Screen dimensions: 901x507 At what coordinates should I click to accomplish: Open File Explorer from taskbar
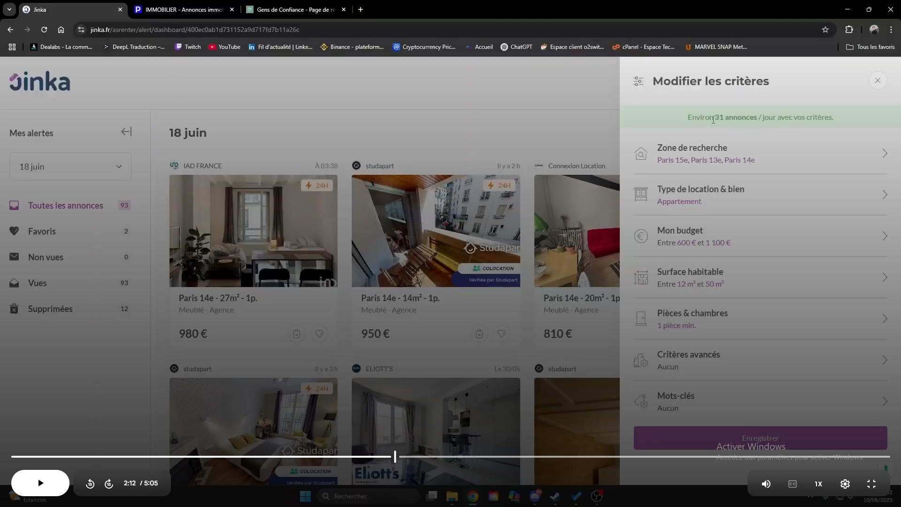[452, 496]
